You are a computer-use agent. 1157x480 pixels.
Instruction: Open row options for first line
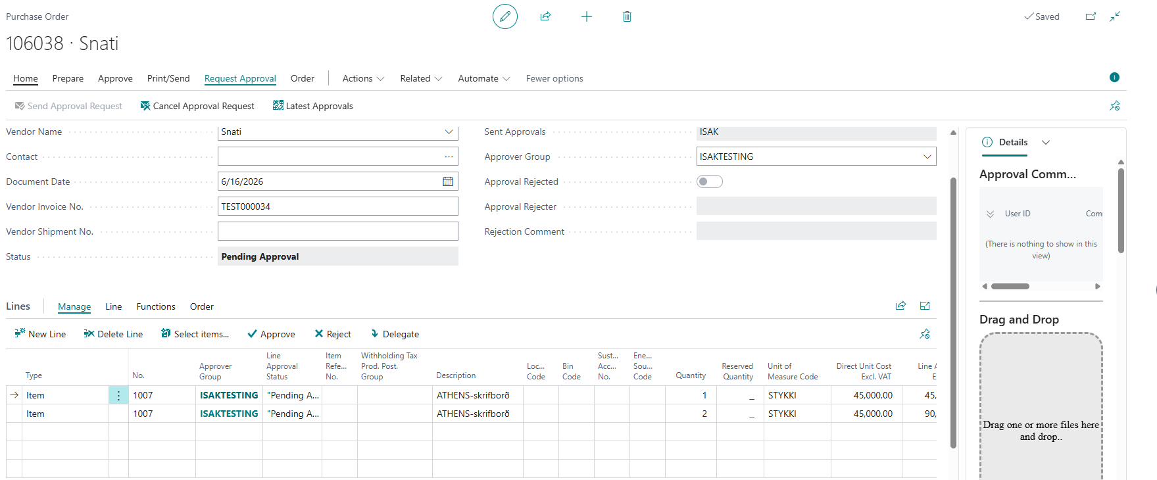click(x=118, y=395)
